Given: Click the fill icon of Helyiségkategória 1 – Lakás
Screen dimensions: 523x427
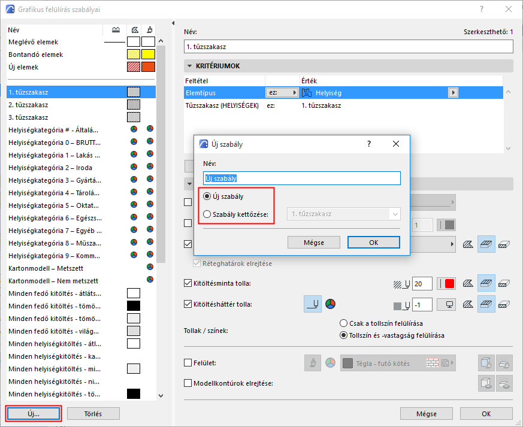Looking at the screenshot, I should [134, 155].
